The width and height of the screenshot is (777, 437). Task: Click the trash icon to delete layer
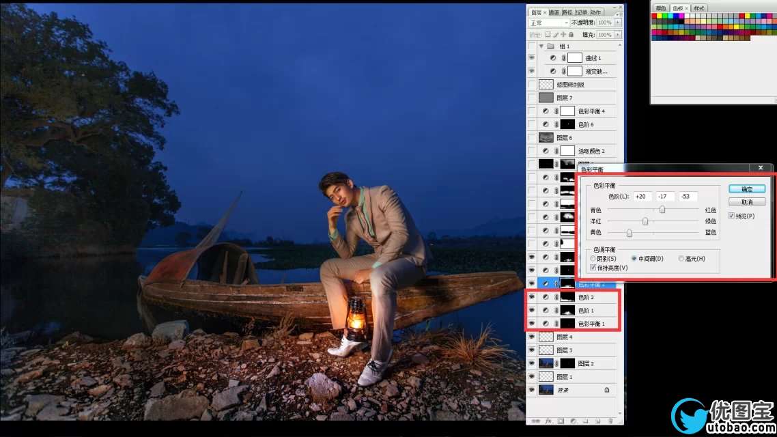[x=610, y=421]
